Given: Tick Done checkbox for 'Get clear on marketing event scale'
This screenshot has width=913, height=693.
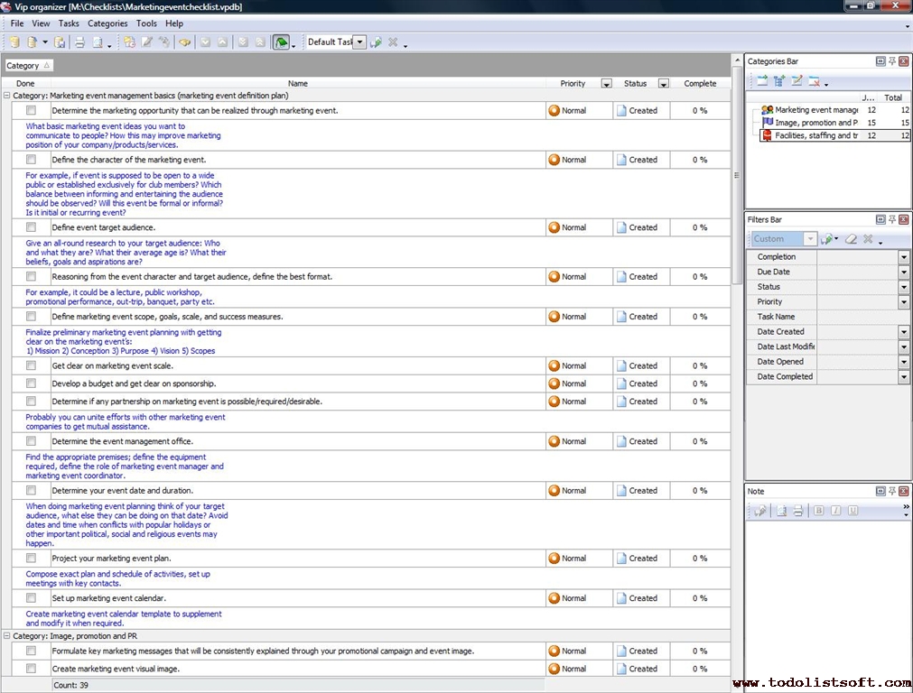Looking at the screenshot, I should 31,365.
